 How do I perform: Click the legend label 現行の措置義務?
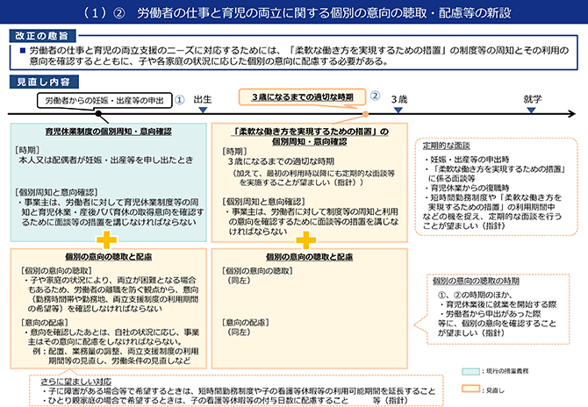[507, 371]
